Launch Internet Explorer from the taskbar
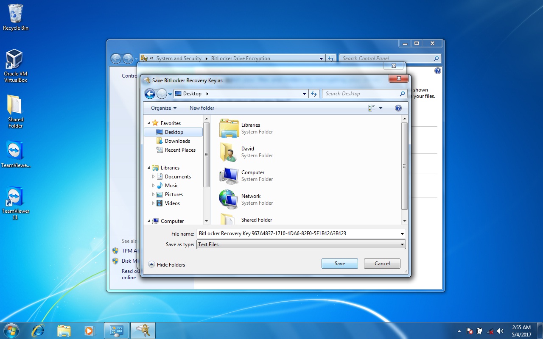The image size is (543, 339). tap(38, 331)
